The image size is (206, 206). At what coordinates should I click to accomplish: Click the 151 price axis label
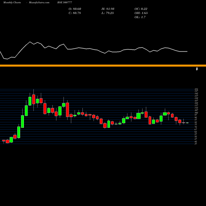tap(196, 89)
